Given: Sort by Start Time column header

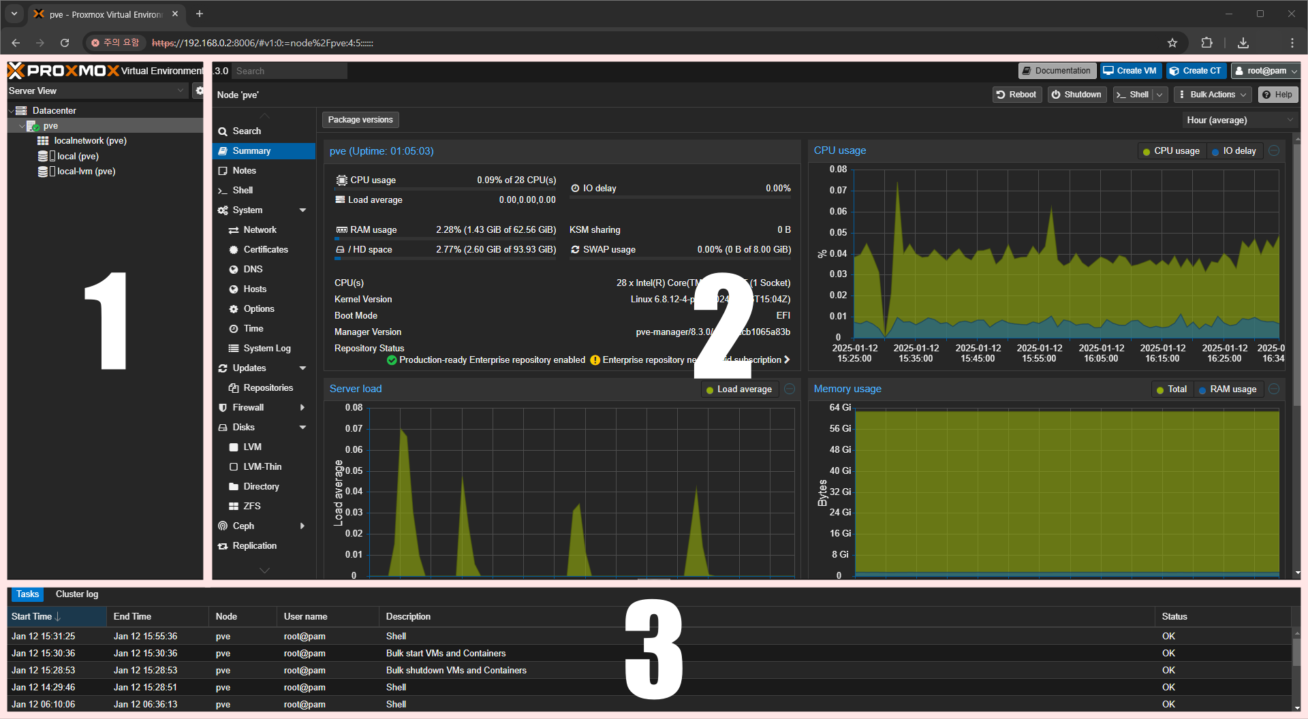Looking at the screenshot, I should (57, 617).
